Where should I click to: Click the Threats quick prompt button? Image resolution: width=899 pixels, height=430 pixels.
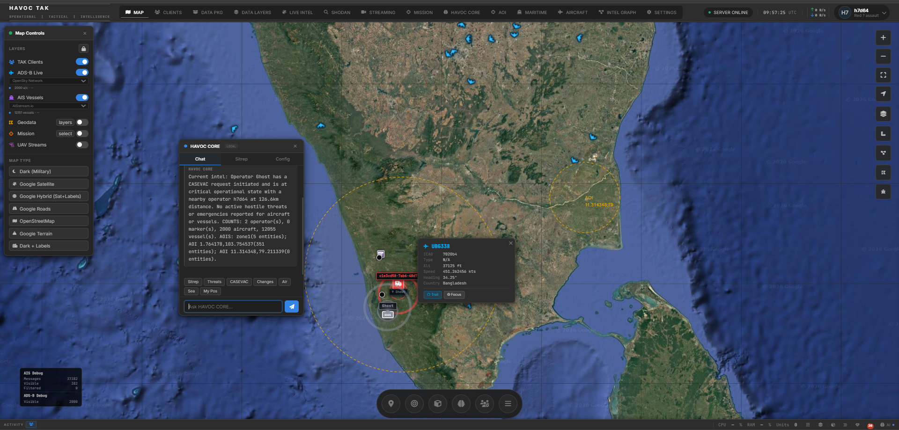(x=214, y=282)
